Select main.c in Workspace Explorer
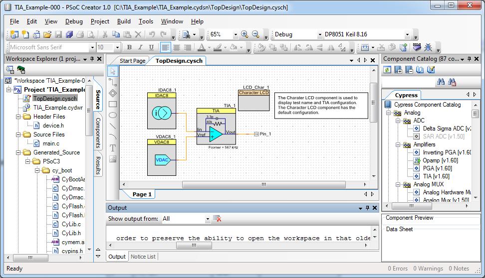 tap(51, 143)
